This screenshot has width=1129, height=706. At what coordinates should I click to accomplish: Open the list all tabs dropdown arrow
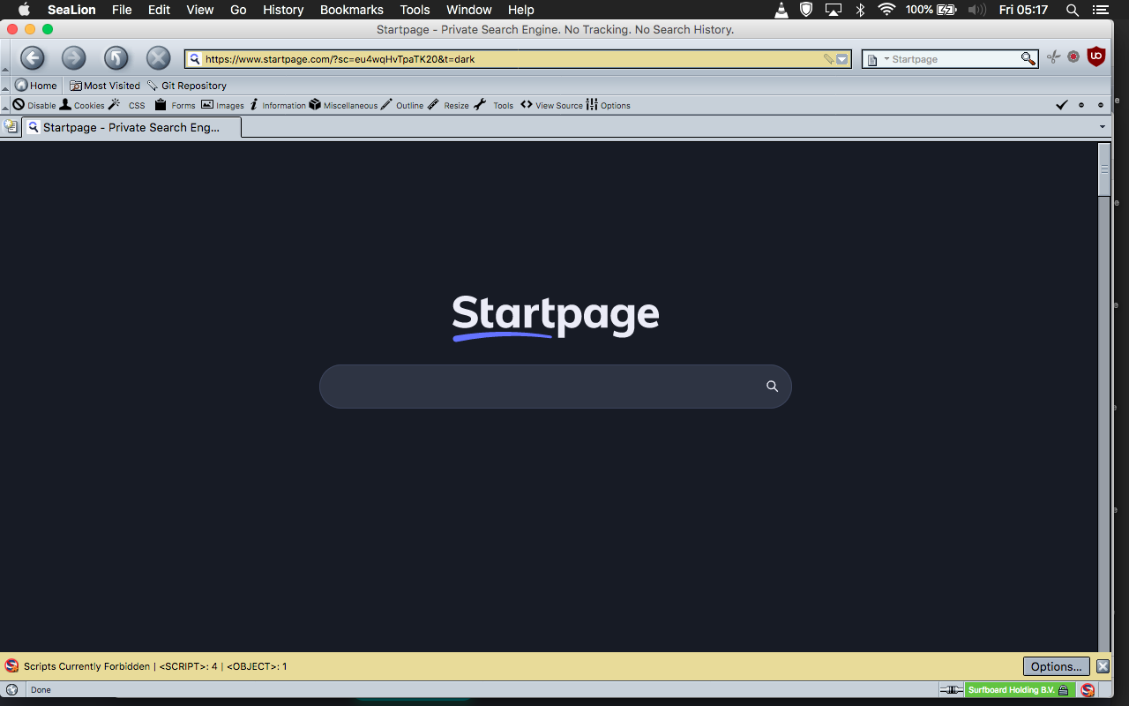click(1103, 127)
